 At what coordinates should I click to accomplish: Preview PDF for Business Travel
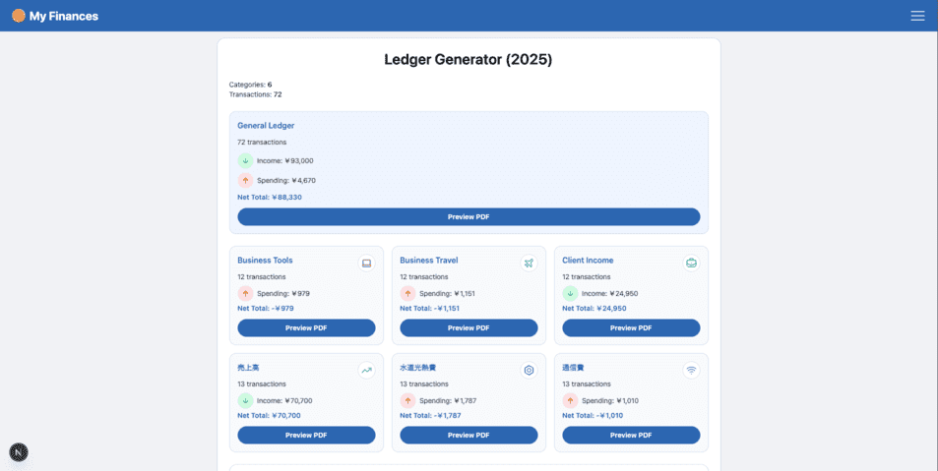[x=469, y=327]
